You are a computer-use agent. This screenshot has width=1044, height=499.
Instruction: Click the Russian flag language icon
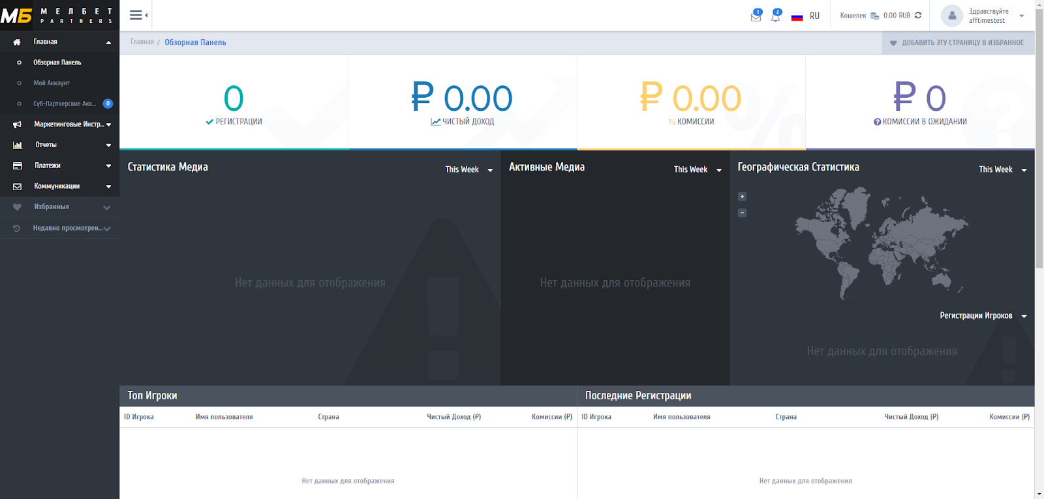(x=797, y=16)
